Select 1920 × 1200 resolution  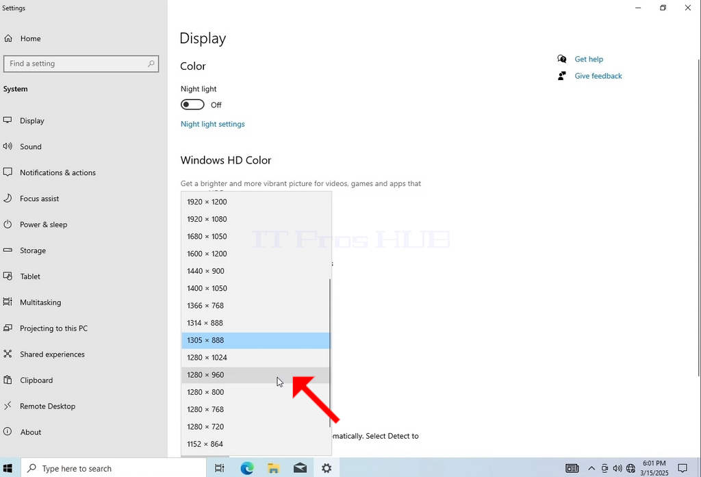256,202
